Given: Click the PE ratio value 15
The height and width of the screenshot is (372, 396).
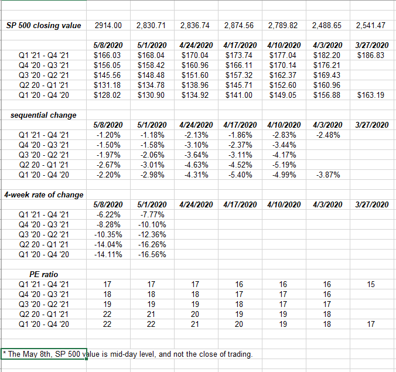Looking at the screenshot, I should pos(371,284).
